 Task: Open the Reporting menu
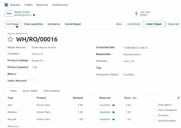42,5
